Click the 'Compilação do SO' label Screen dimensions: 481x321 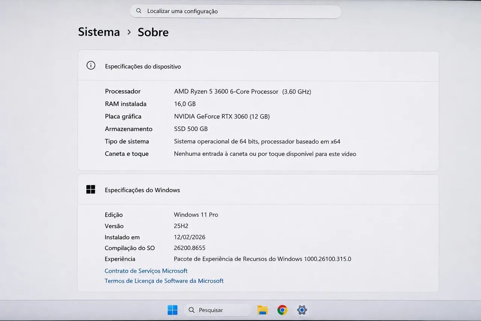pyautogui.click(x=130, y=248)
